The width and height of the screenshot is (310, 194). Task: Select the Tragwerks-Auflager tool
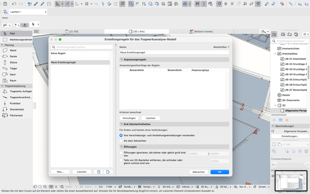[21, 91]
